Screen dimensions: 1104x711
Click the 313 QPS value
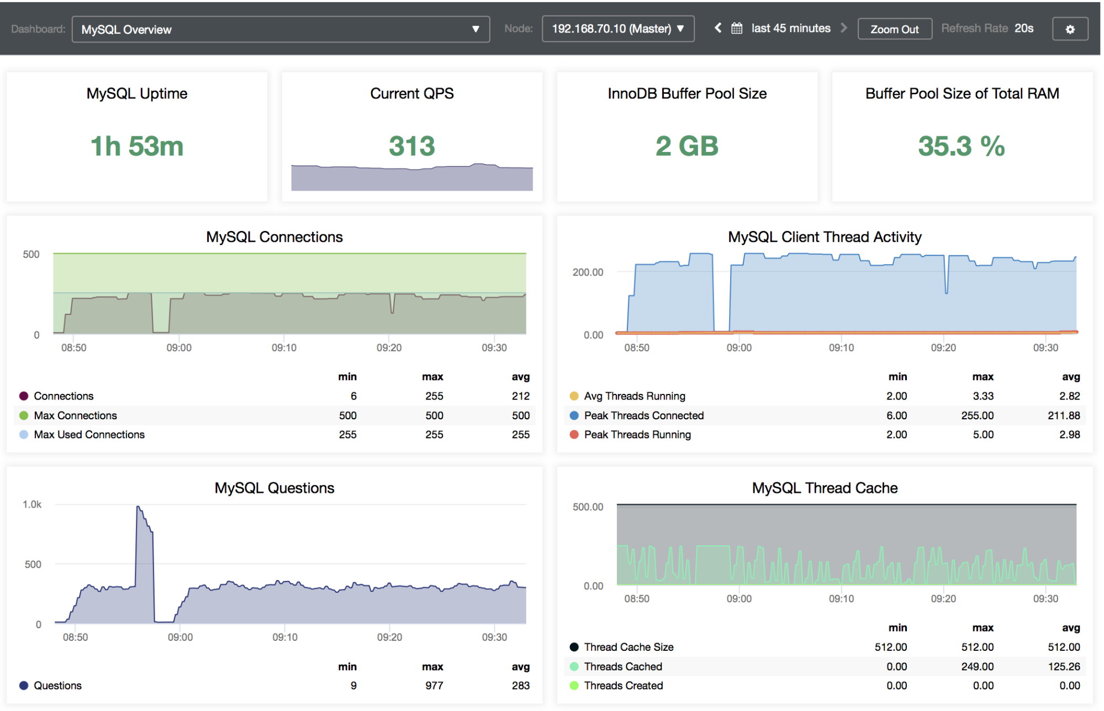[x=412, y=146]
